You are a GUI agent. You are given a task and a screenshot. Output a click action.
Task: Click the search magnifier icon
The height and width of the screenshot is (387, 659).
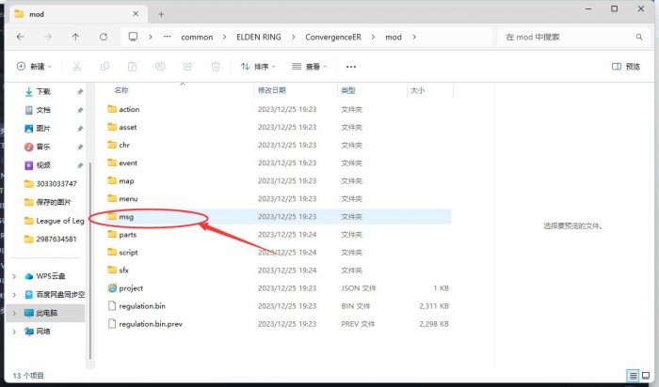(x=639, y=37)
